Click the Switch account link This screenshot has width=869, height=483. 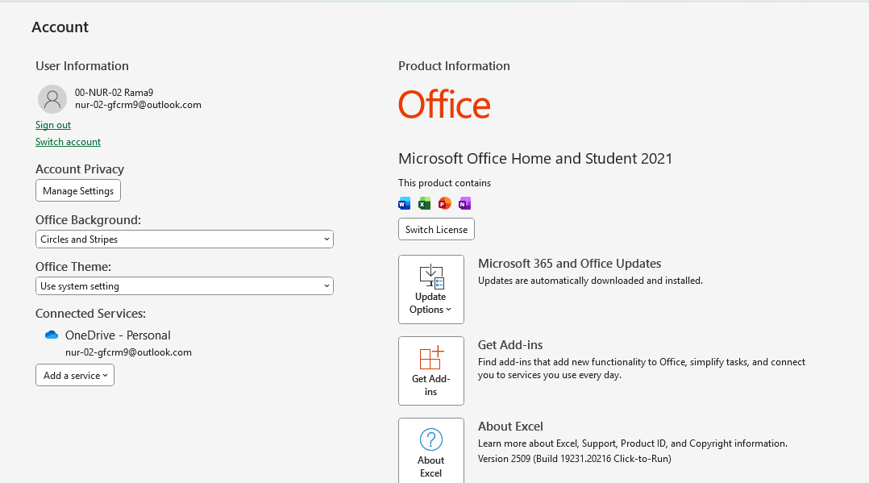(x=68, y=142)
